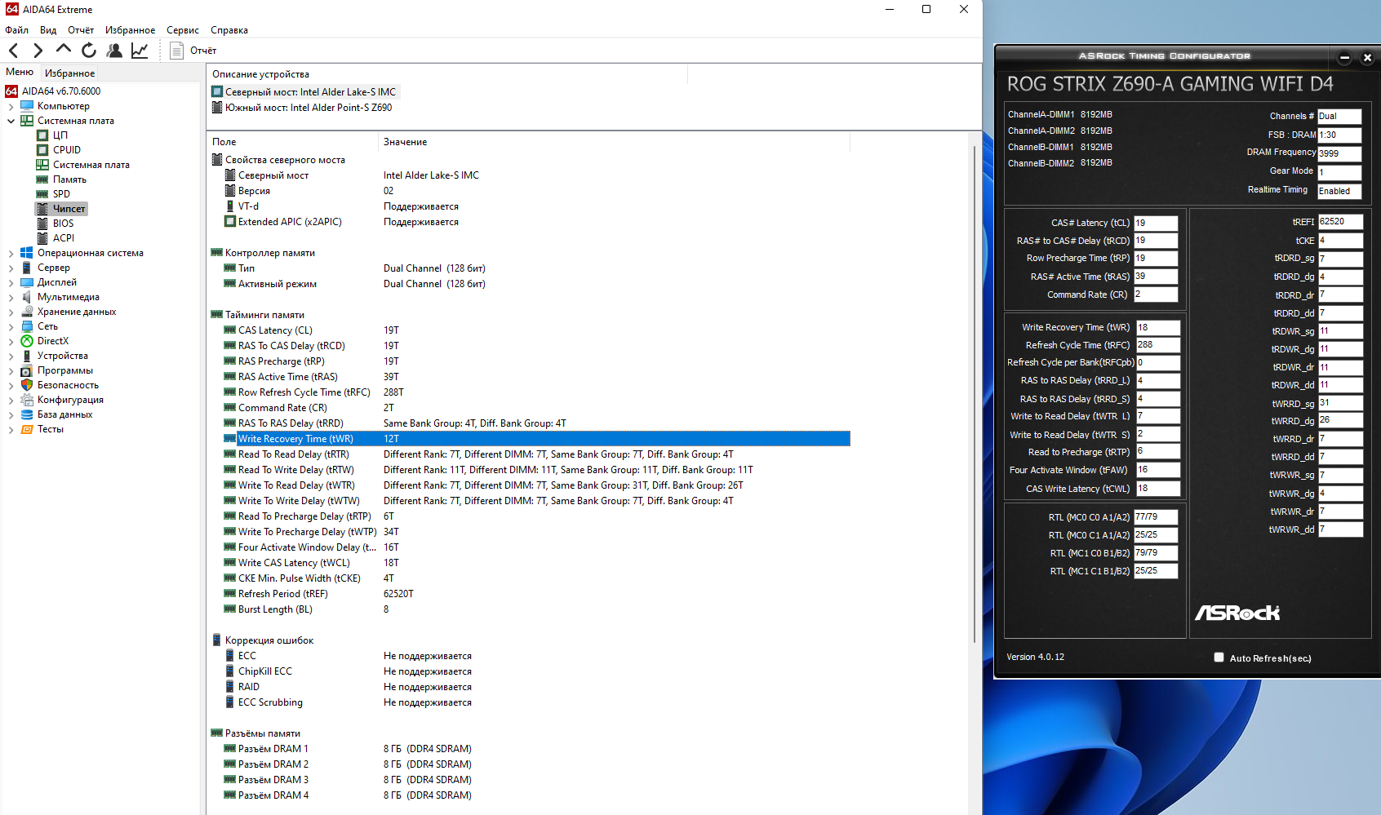Expand the Операционная система tree node
Screen dimensions: 1381x815
point(11,253)
